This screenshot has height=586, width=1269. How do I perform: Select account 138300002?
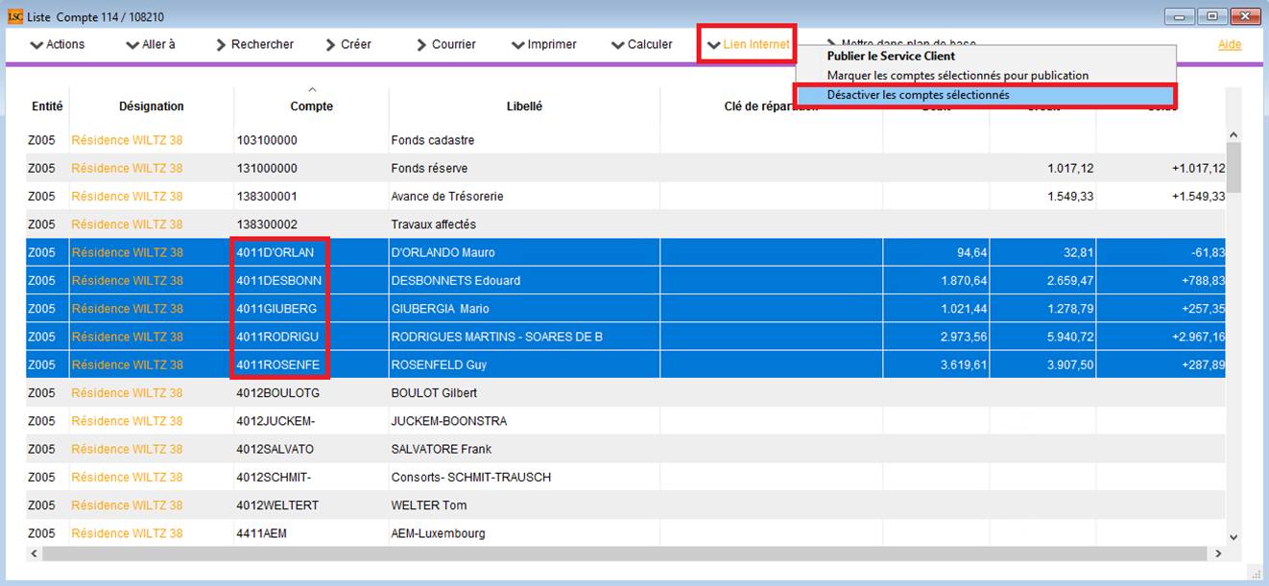pyautogui.click(x=267, y=224)
